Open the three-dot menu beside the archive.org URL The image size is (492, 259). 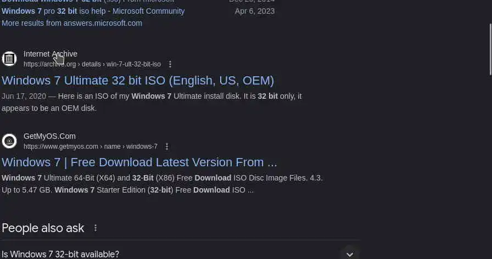pyautogui.click(x=170, y=64)
